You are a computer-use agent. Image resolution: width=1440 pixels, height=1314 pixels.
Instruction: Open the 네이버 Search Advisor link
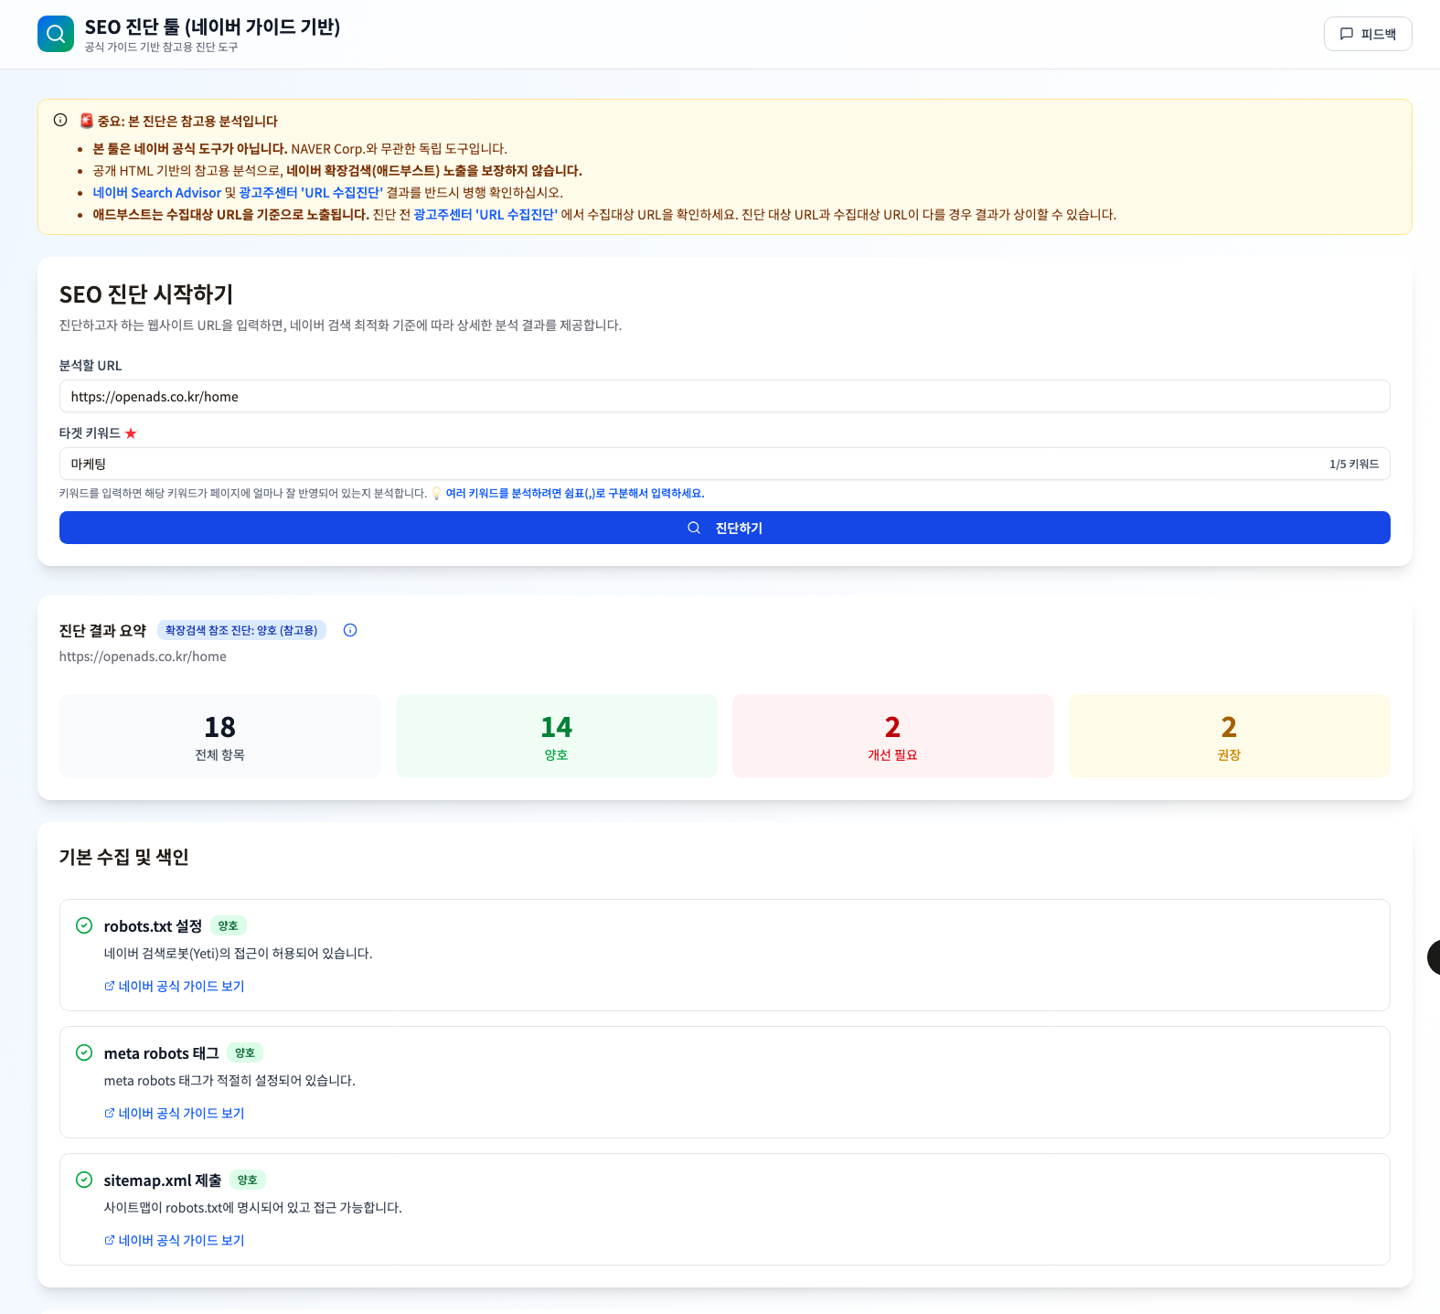(156, 193)
